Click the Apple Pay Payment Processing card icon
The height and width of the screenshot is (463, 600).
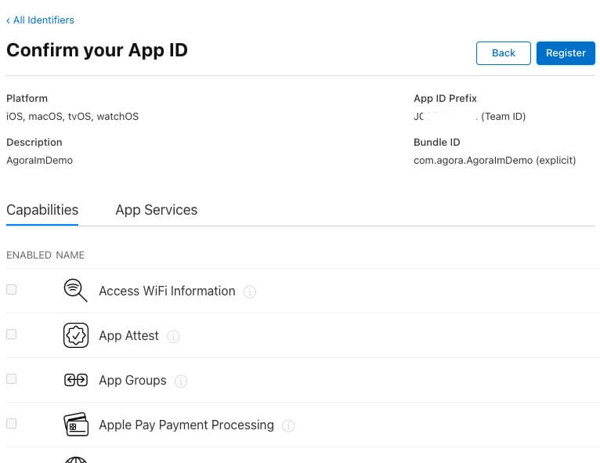75,425
